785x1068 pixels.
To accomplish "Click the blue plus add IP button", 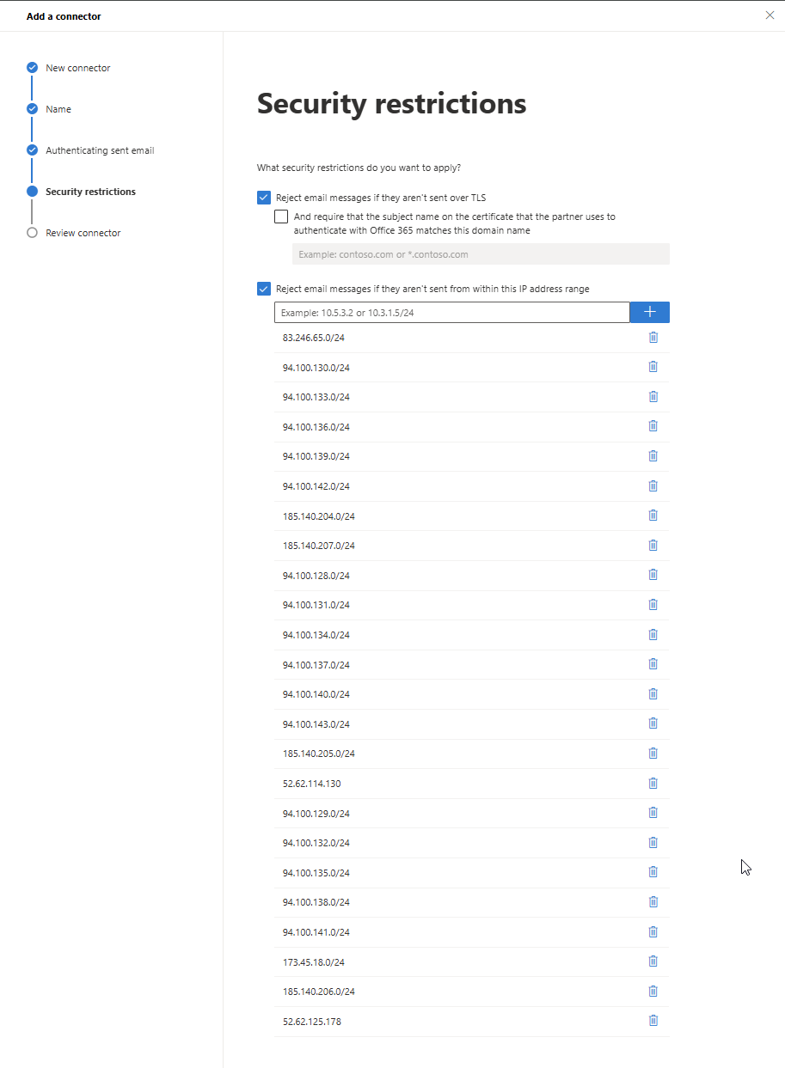I will 650,312.
